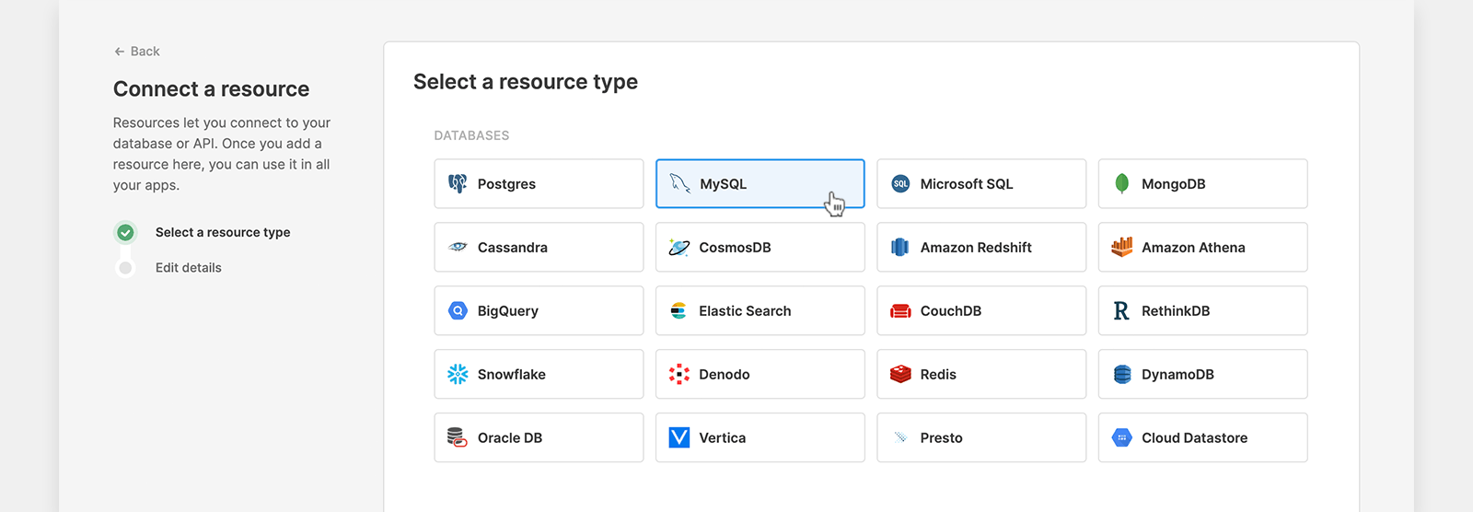Click the Postgres elephant icon
The height and width of the screenshot is (512, 1473).
458,184
